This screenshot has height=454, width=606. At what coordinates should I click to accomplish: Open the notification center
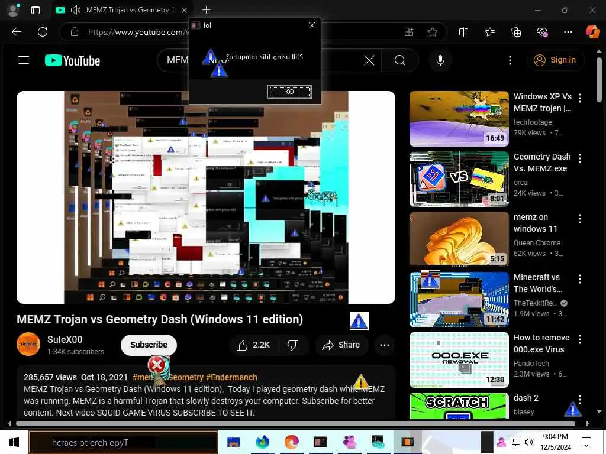click(x=586, y=442)
